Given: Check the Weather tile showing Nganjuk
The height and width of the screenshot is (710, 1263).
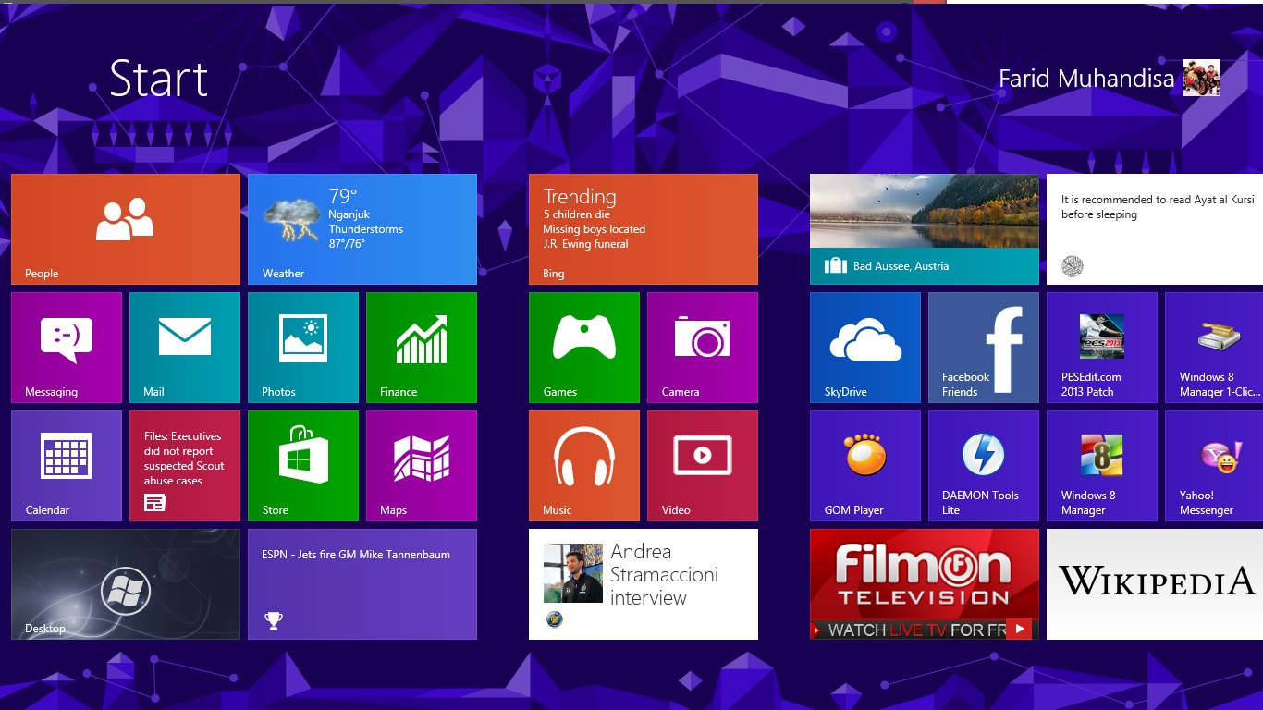Looking at the screenshot, I should tap(362, 228).
